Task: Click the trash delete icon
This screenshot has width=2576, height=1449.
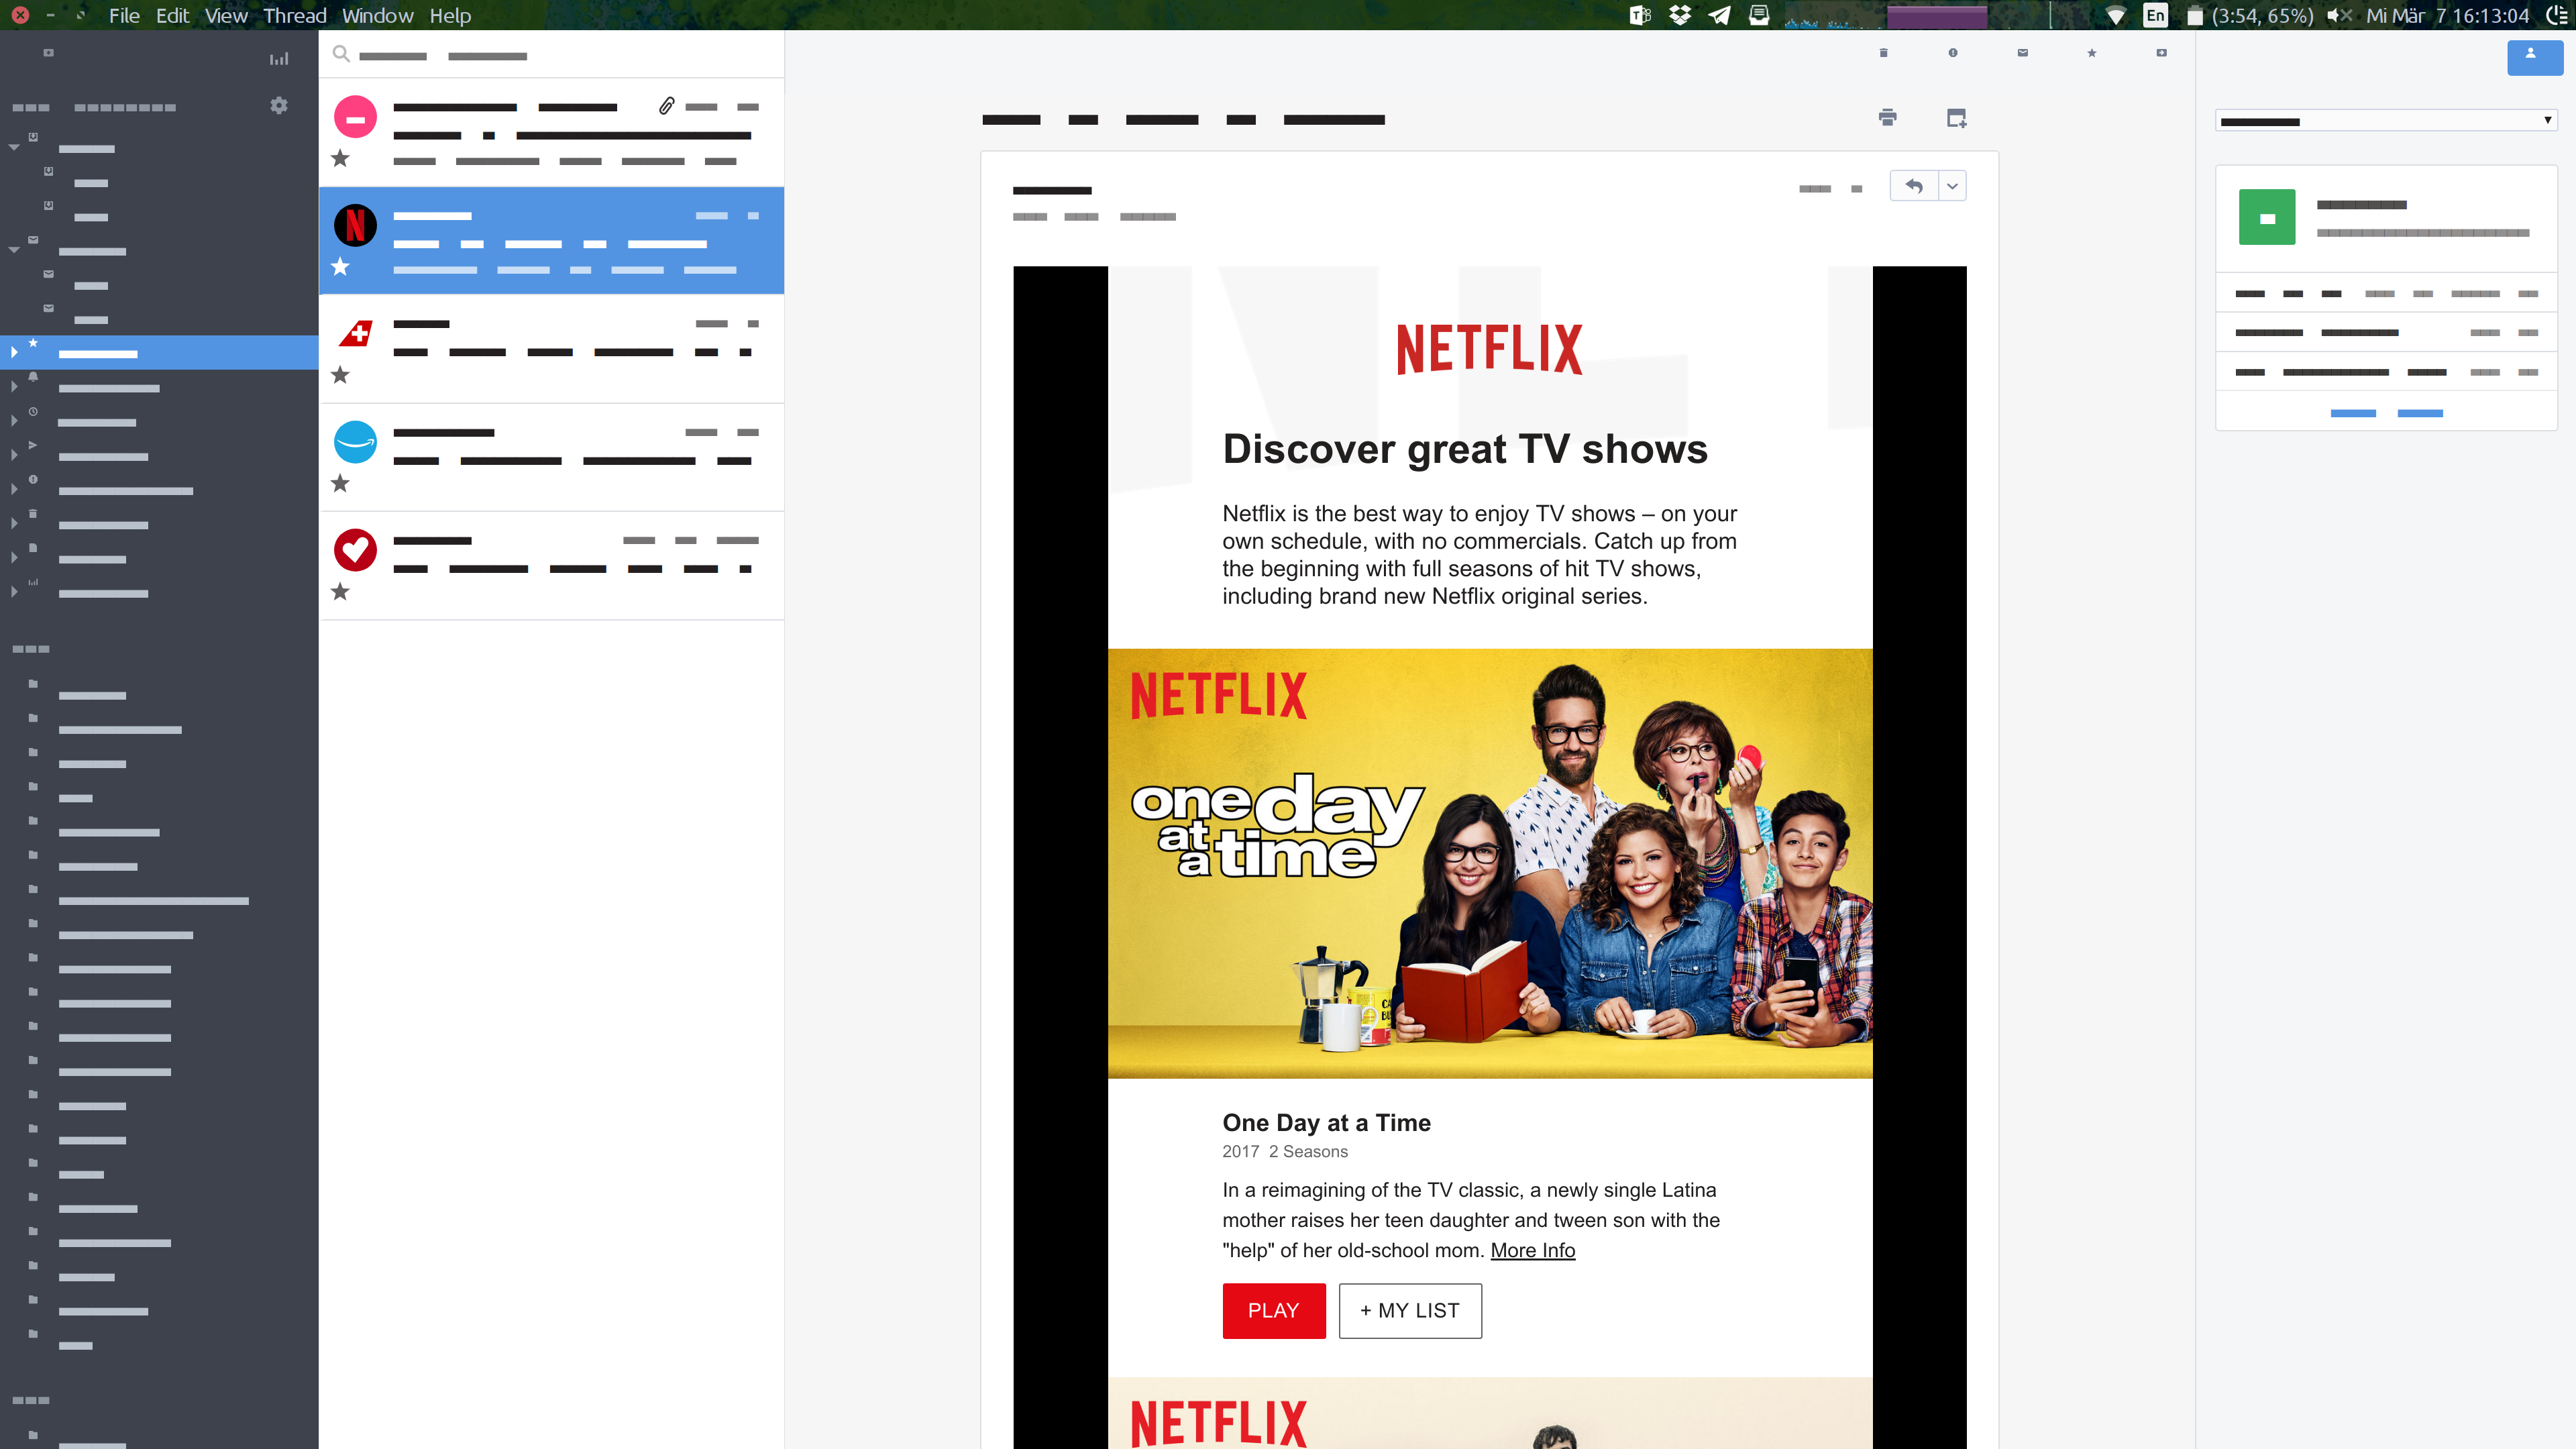Action: point(1883,53)
